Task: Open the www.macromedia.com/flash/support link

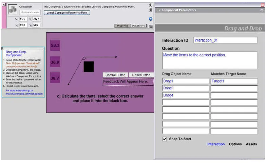Action: (24, 94)
